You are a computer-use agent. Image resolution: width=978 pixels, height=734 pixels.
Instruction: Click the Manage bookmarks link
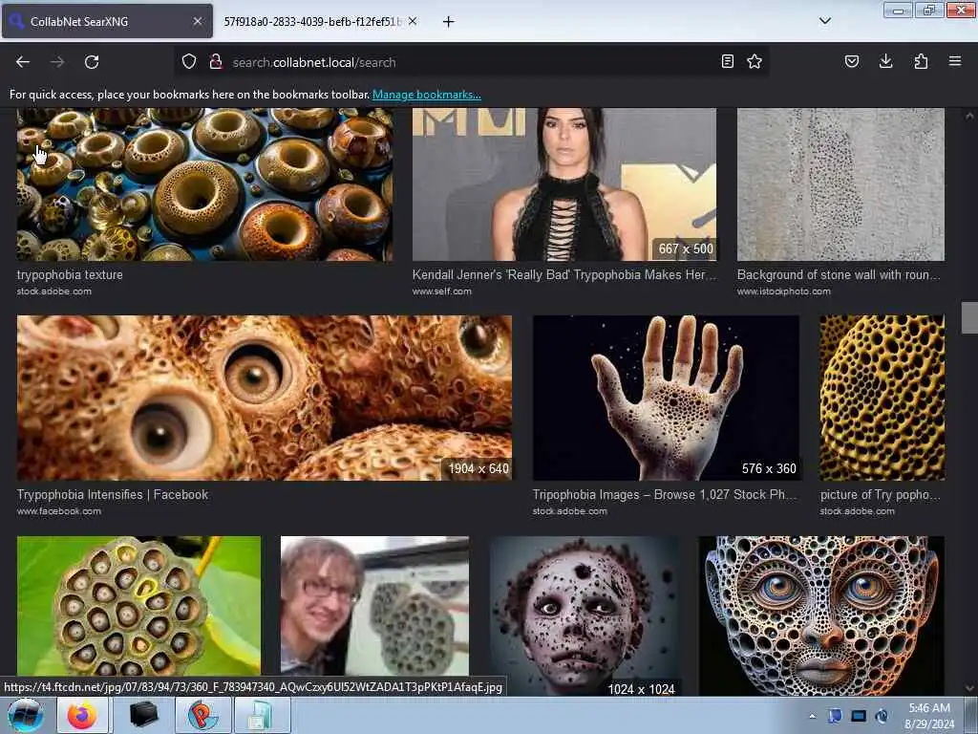(x=427, y=95)
